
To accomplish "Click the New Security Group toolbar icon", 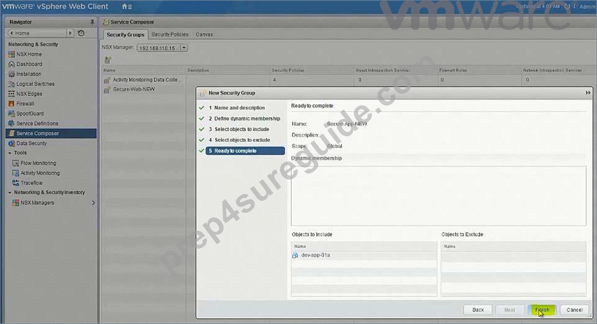I will coord(108,60).
